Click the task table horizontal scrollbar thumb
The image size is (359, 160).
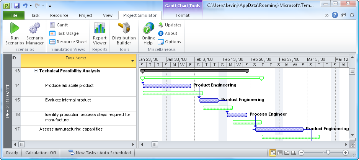coord(21,144)
